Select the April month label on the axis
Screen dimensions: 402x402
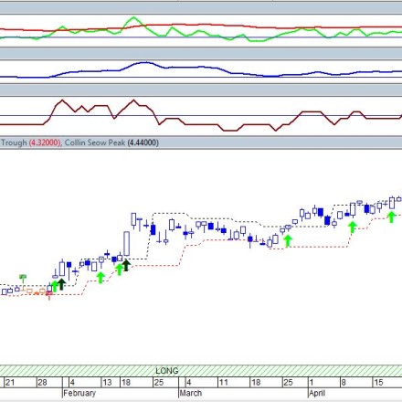[317, 393]
